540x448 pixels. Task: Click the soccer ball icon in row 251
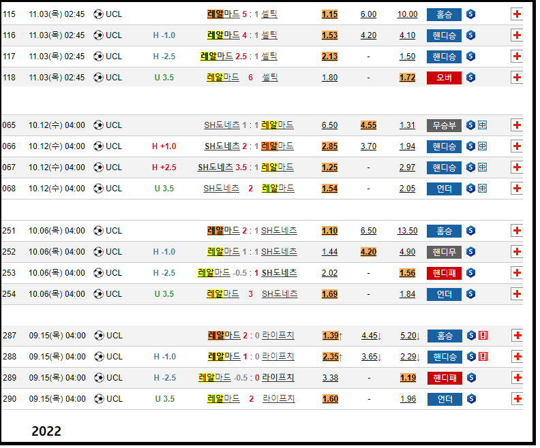click(x=99, y=231)
